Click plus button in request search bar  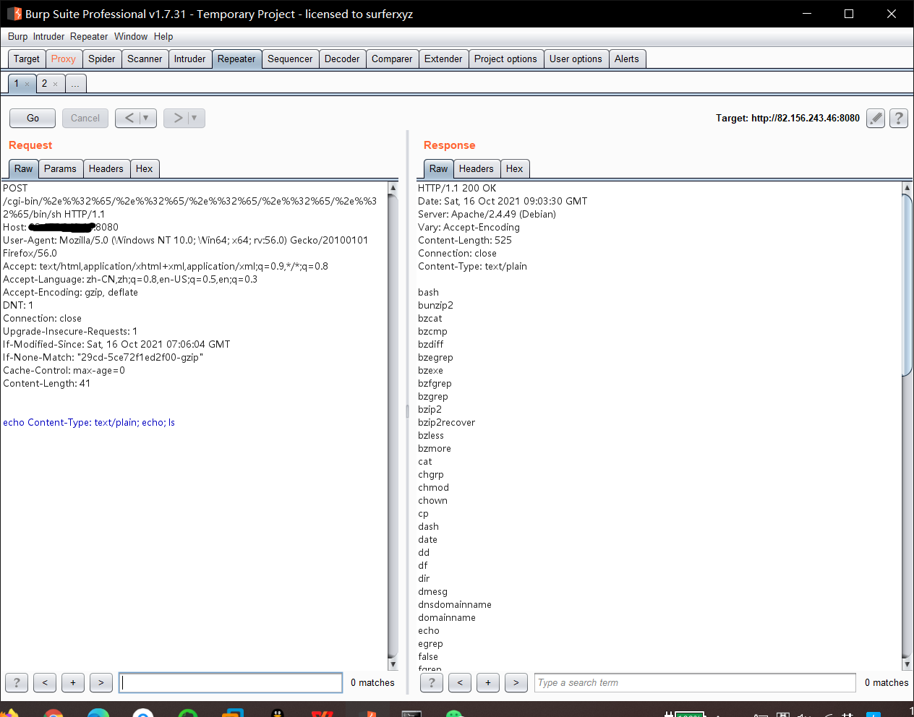(73, 682)
